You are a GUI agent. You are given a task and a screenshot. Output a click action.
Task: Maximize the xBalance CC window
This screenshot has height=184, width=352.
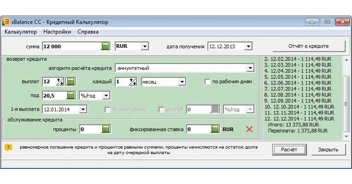point(327,22)
